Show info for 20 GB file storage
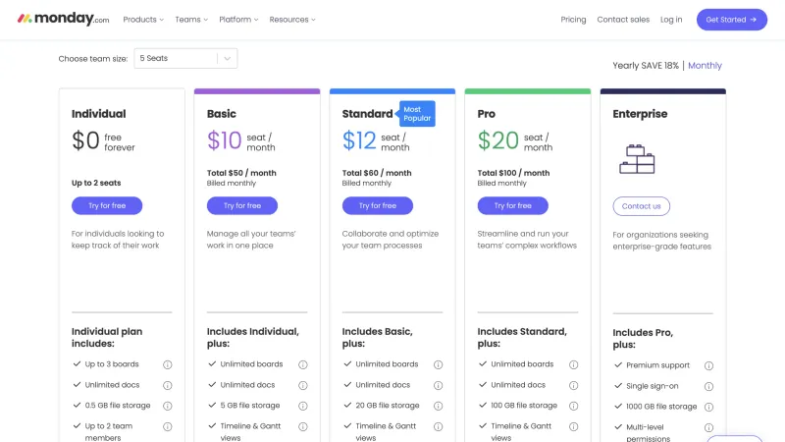Screen dimensions: 785x442 [x=438, y=406]
